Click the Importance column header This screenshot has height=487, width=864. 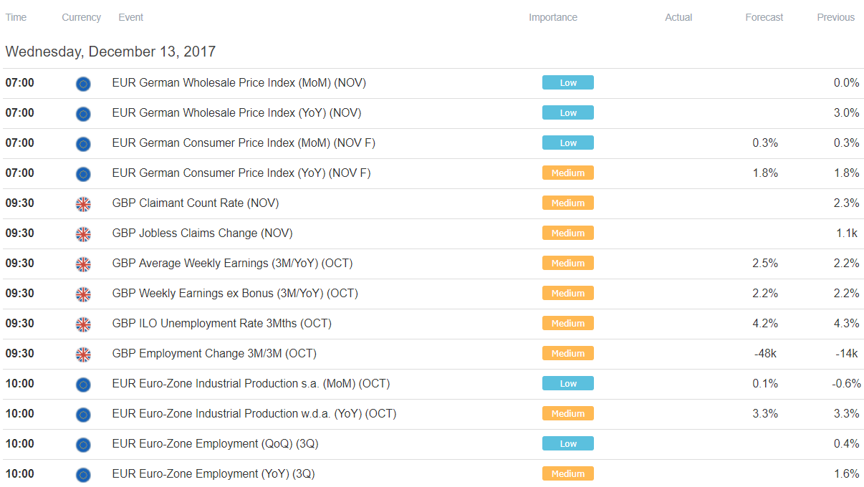(x=552, y=17)
